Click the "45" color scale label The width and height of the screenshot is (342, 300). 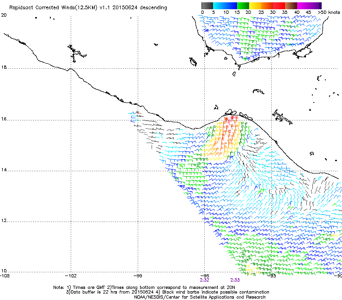pos(308,12)
